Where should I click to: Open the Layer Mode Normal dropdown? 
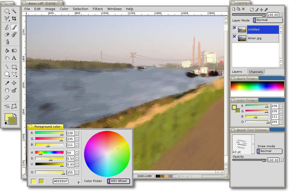click(268, 20)
